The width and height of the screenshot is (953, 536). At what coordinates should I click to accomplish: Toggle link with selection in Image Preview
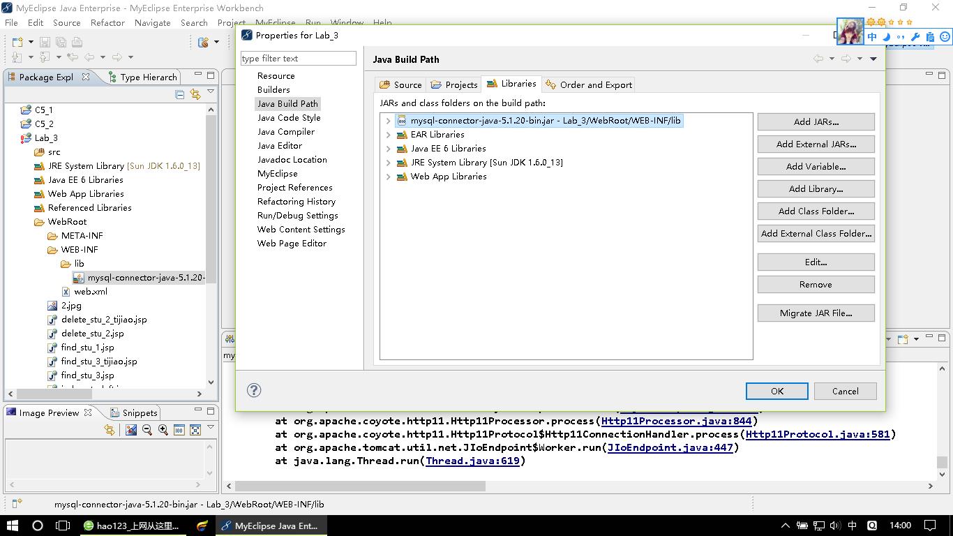[x=110, y=430]
